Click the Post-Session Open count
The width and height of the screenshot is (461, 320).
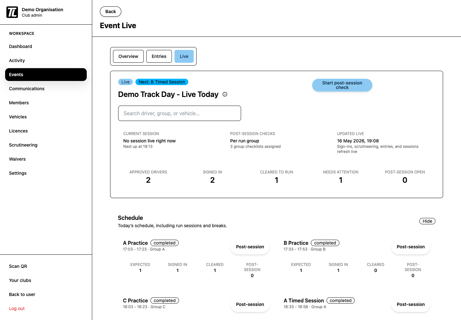point(405,180)
